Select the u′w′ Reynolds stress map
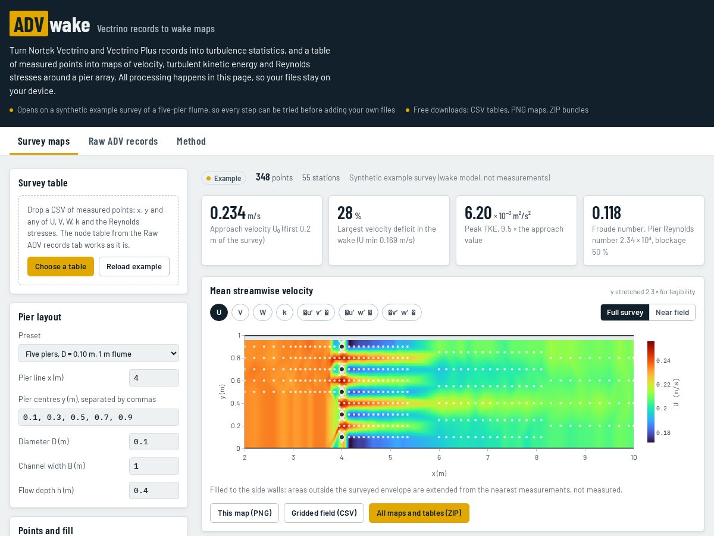Screen dimensions: 714x536 point(358,312)
